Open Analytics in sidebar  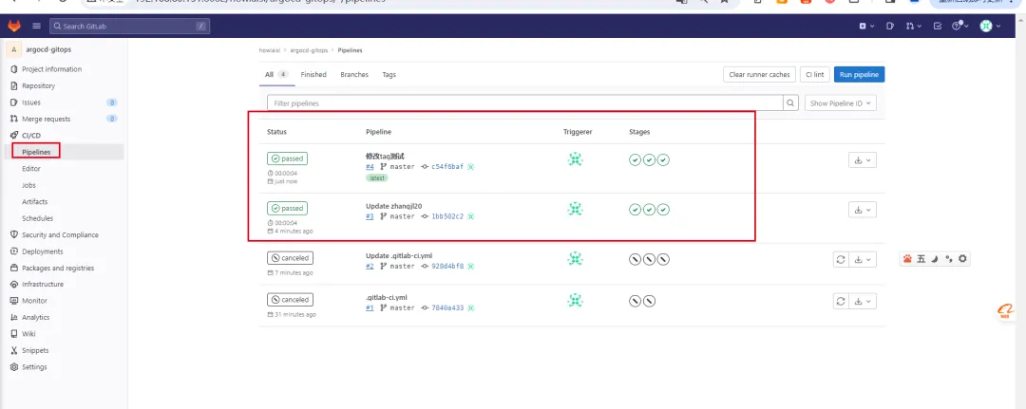pyautogui.click(x=35, y=318)
